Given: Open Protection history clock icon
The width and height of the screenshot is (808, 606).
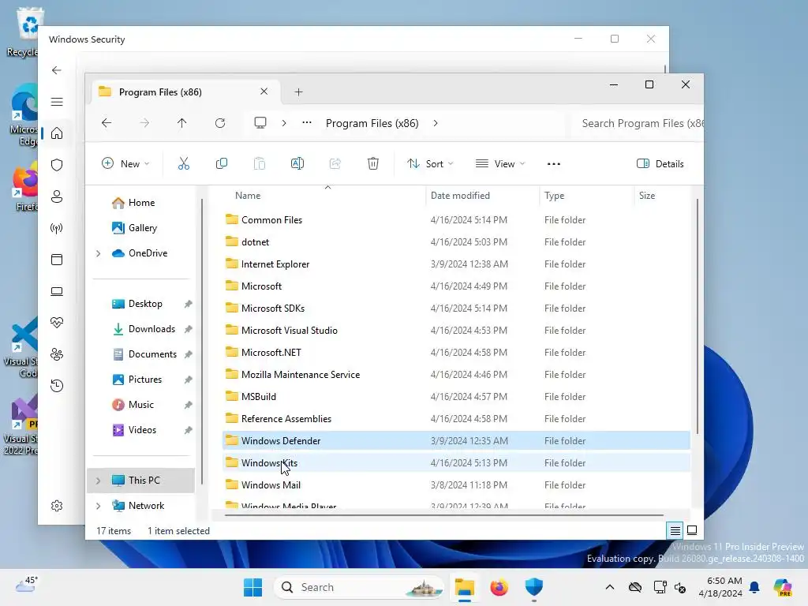Looking at the screenshot, I should point(57,386).
